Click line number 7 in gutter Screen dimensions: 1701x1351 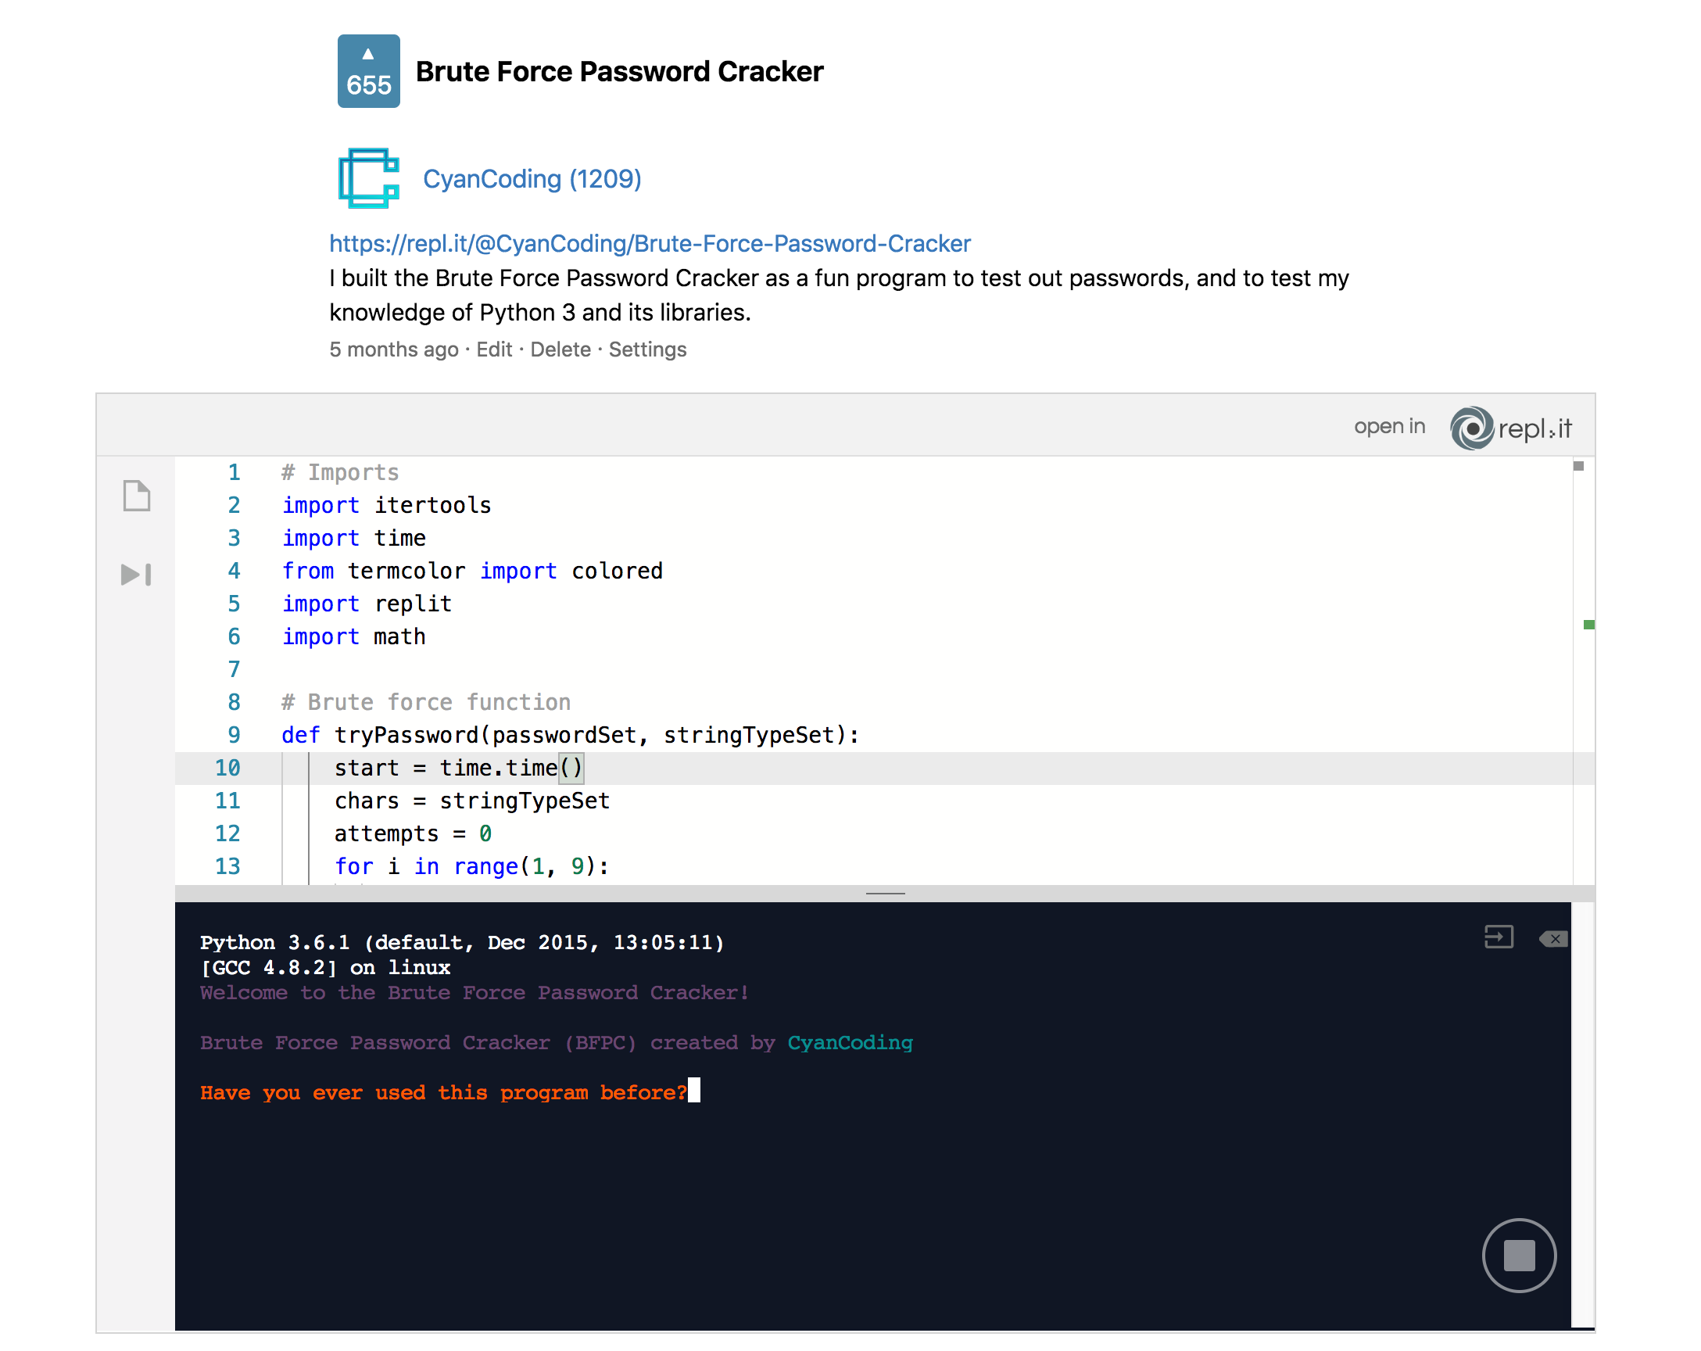point(234,669)
